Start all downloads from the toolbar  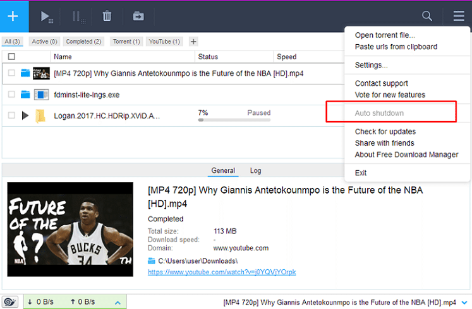(x=47, y=16)
